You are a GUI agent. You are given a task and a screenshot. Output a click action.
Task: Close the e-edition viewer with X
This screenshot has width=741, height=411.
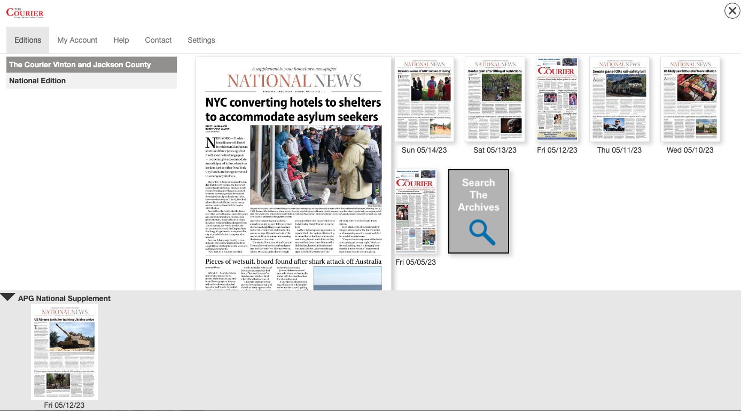tap(731, 11)
